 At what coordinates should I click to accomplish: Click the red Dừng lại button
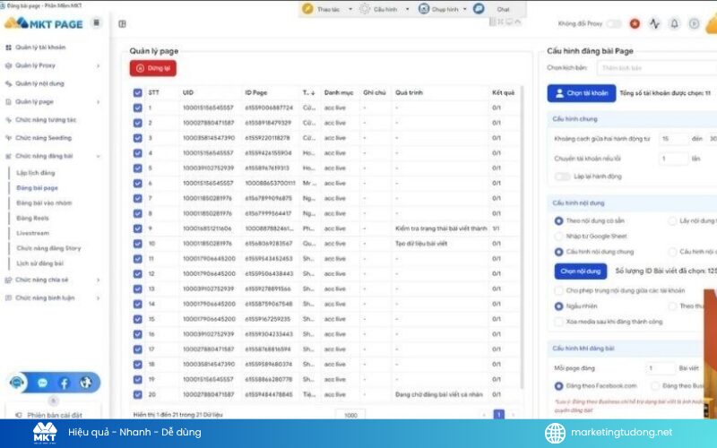[x=152, y=69]
